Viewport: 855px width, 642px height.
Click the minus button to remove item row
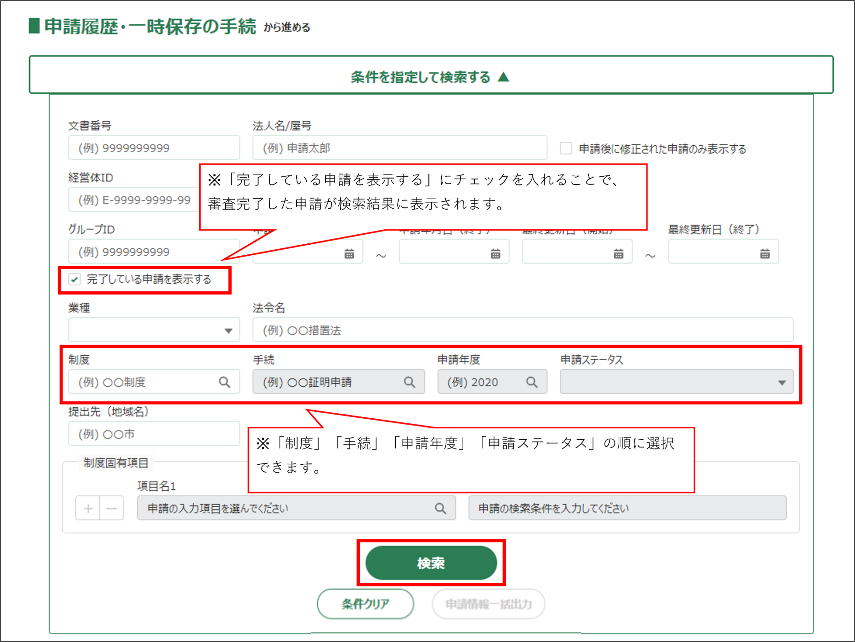point(112,508)
